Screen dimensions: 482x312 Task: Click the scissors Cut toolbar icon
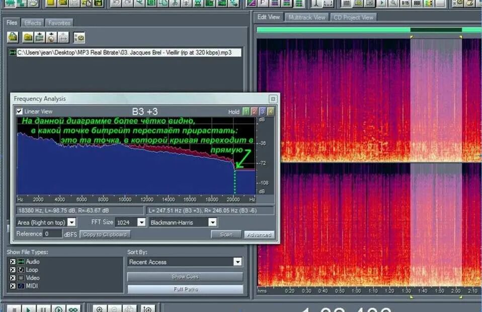tap(175, 3)
